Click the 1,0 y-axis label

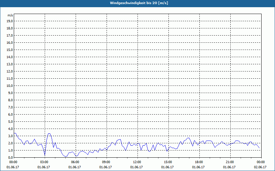tap(11, 150)
